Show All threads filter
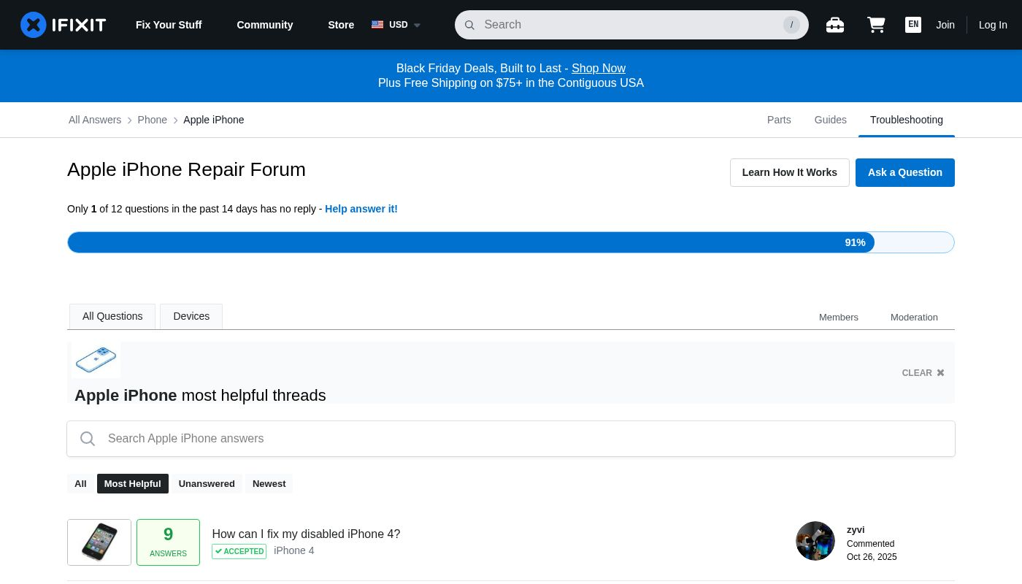The height and width of the screenshot is (584, 1022). 80,484
